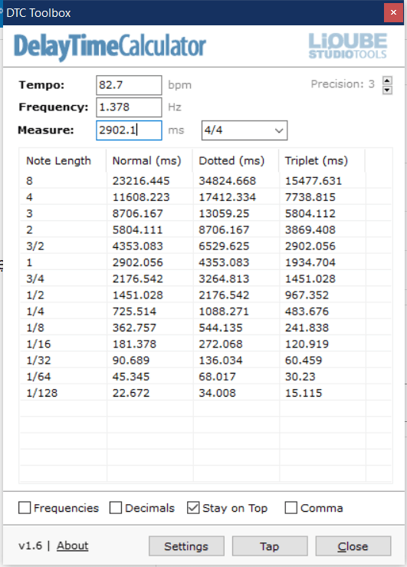Focus the Frequency Hz input field
Image resolution: width=407 pixels, height=567 pixels.
click(x=129, y=107)
